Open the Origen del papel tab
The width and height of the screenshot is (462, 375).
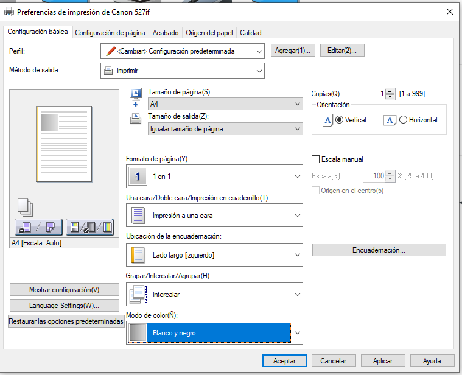(x=209, y=33)
